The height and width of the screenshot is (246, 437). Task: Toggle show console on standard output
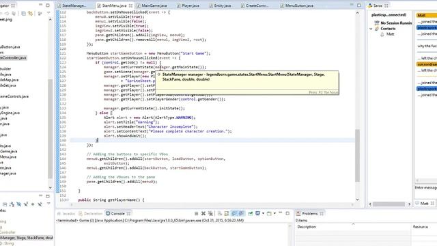pyautogui.click(x=234, y=214)
